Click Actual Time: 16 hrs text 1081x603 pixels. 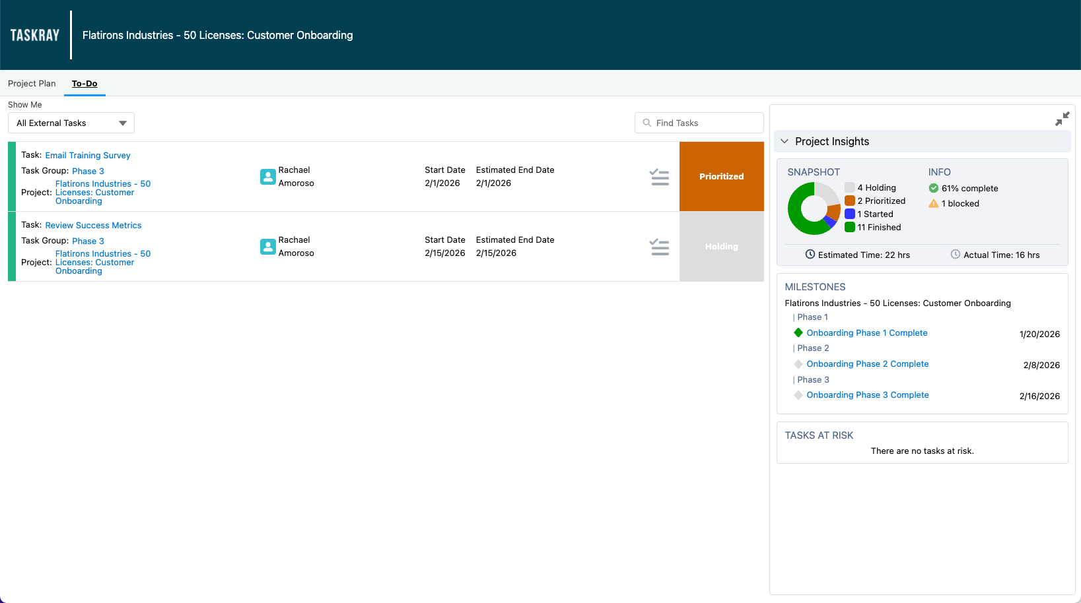pos(1002,255)
